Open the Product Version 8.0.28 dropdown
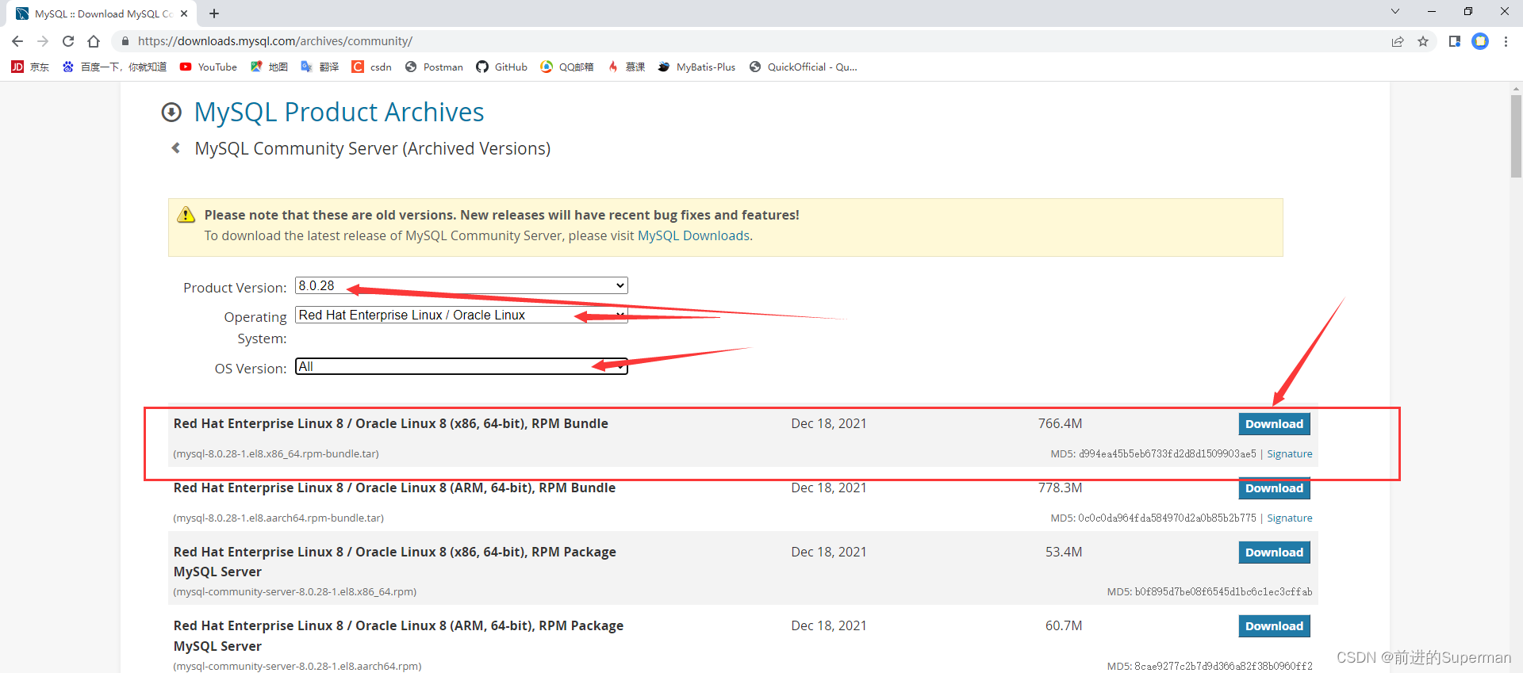Image resolution: width=1523 pixels, height=673 pixels. click(x=461, y=285)
